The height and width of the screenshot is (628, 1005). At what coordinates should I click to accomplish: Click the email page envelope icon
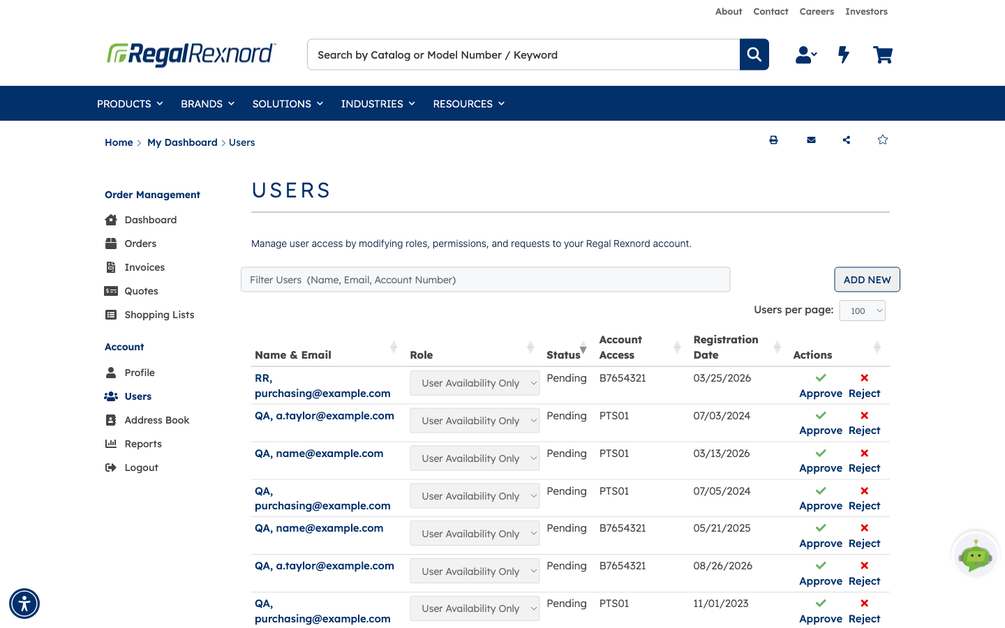(x=811, y=140)
